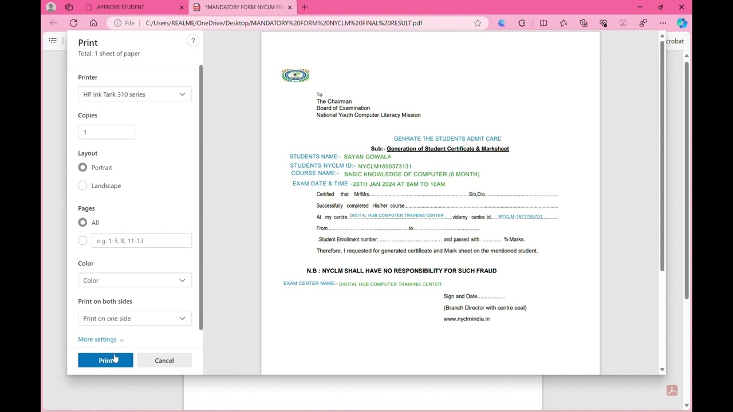Open the tab actions workspaces icon

[x=69, y=7]
